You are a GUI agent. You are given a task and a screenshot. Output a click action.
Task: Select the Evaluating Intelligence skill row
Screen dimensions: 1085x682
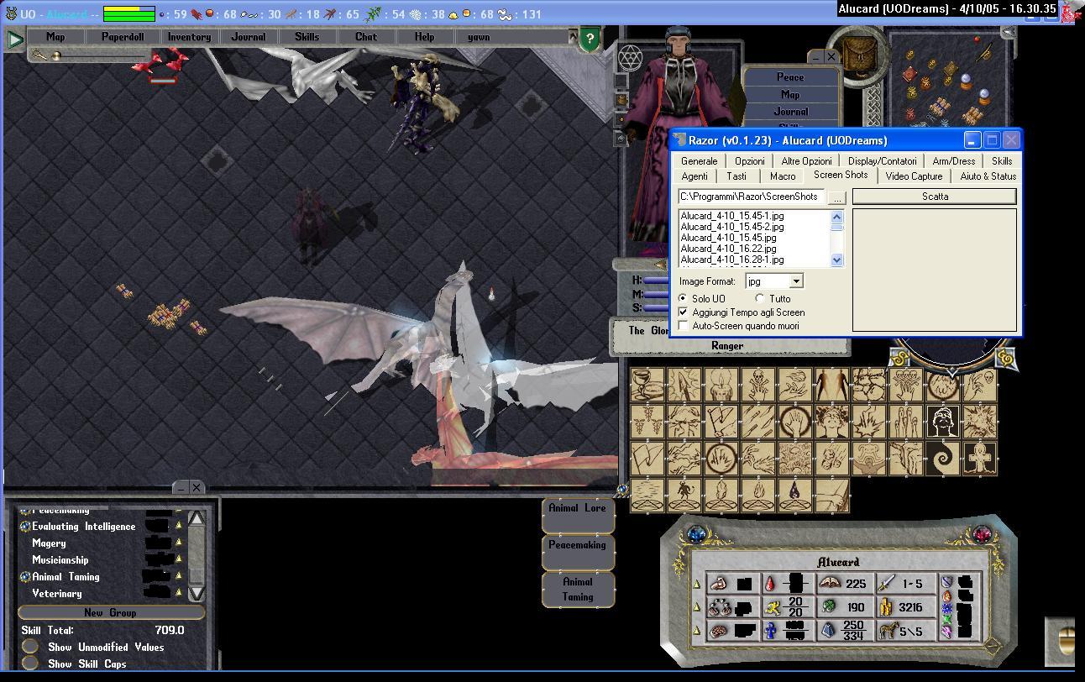click(x=83, y=527)
